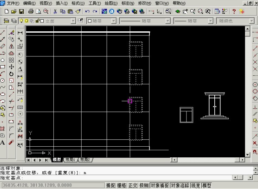The image size is (258, 189).
Task: Open a drawing with Open icon
Action: coord(14,11)
